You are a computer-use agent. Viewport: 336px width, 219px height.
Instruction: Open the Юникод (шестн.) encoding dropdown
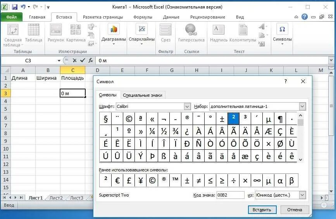[x=302, y=195]
